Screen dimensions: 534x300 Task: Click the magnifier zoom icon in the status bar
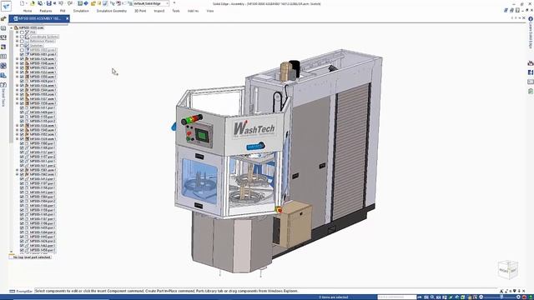click(x=432, y=297)
